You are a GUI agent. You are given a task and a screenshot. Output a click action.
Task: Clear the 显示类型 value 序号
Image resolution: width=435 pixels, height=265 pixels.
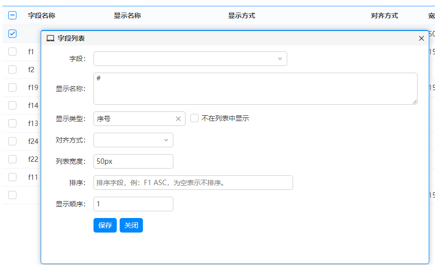(x=178, y=119)
